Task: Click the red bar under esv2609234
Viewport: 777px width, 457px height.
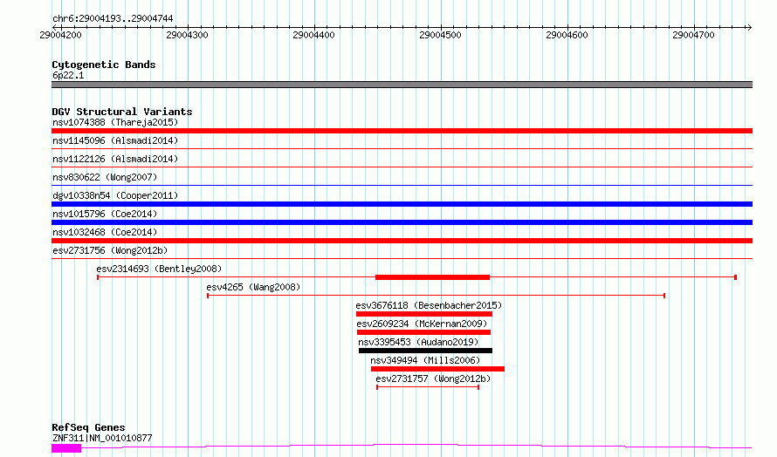Action: point(423,332)
